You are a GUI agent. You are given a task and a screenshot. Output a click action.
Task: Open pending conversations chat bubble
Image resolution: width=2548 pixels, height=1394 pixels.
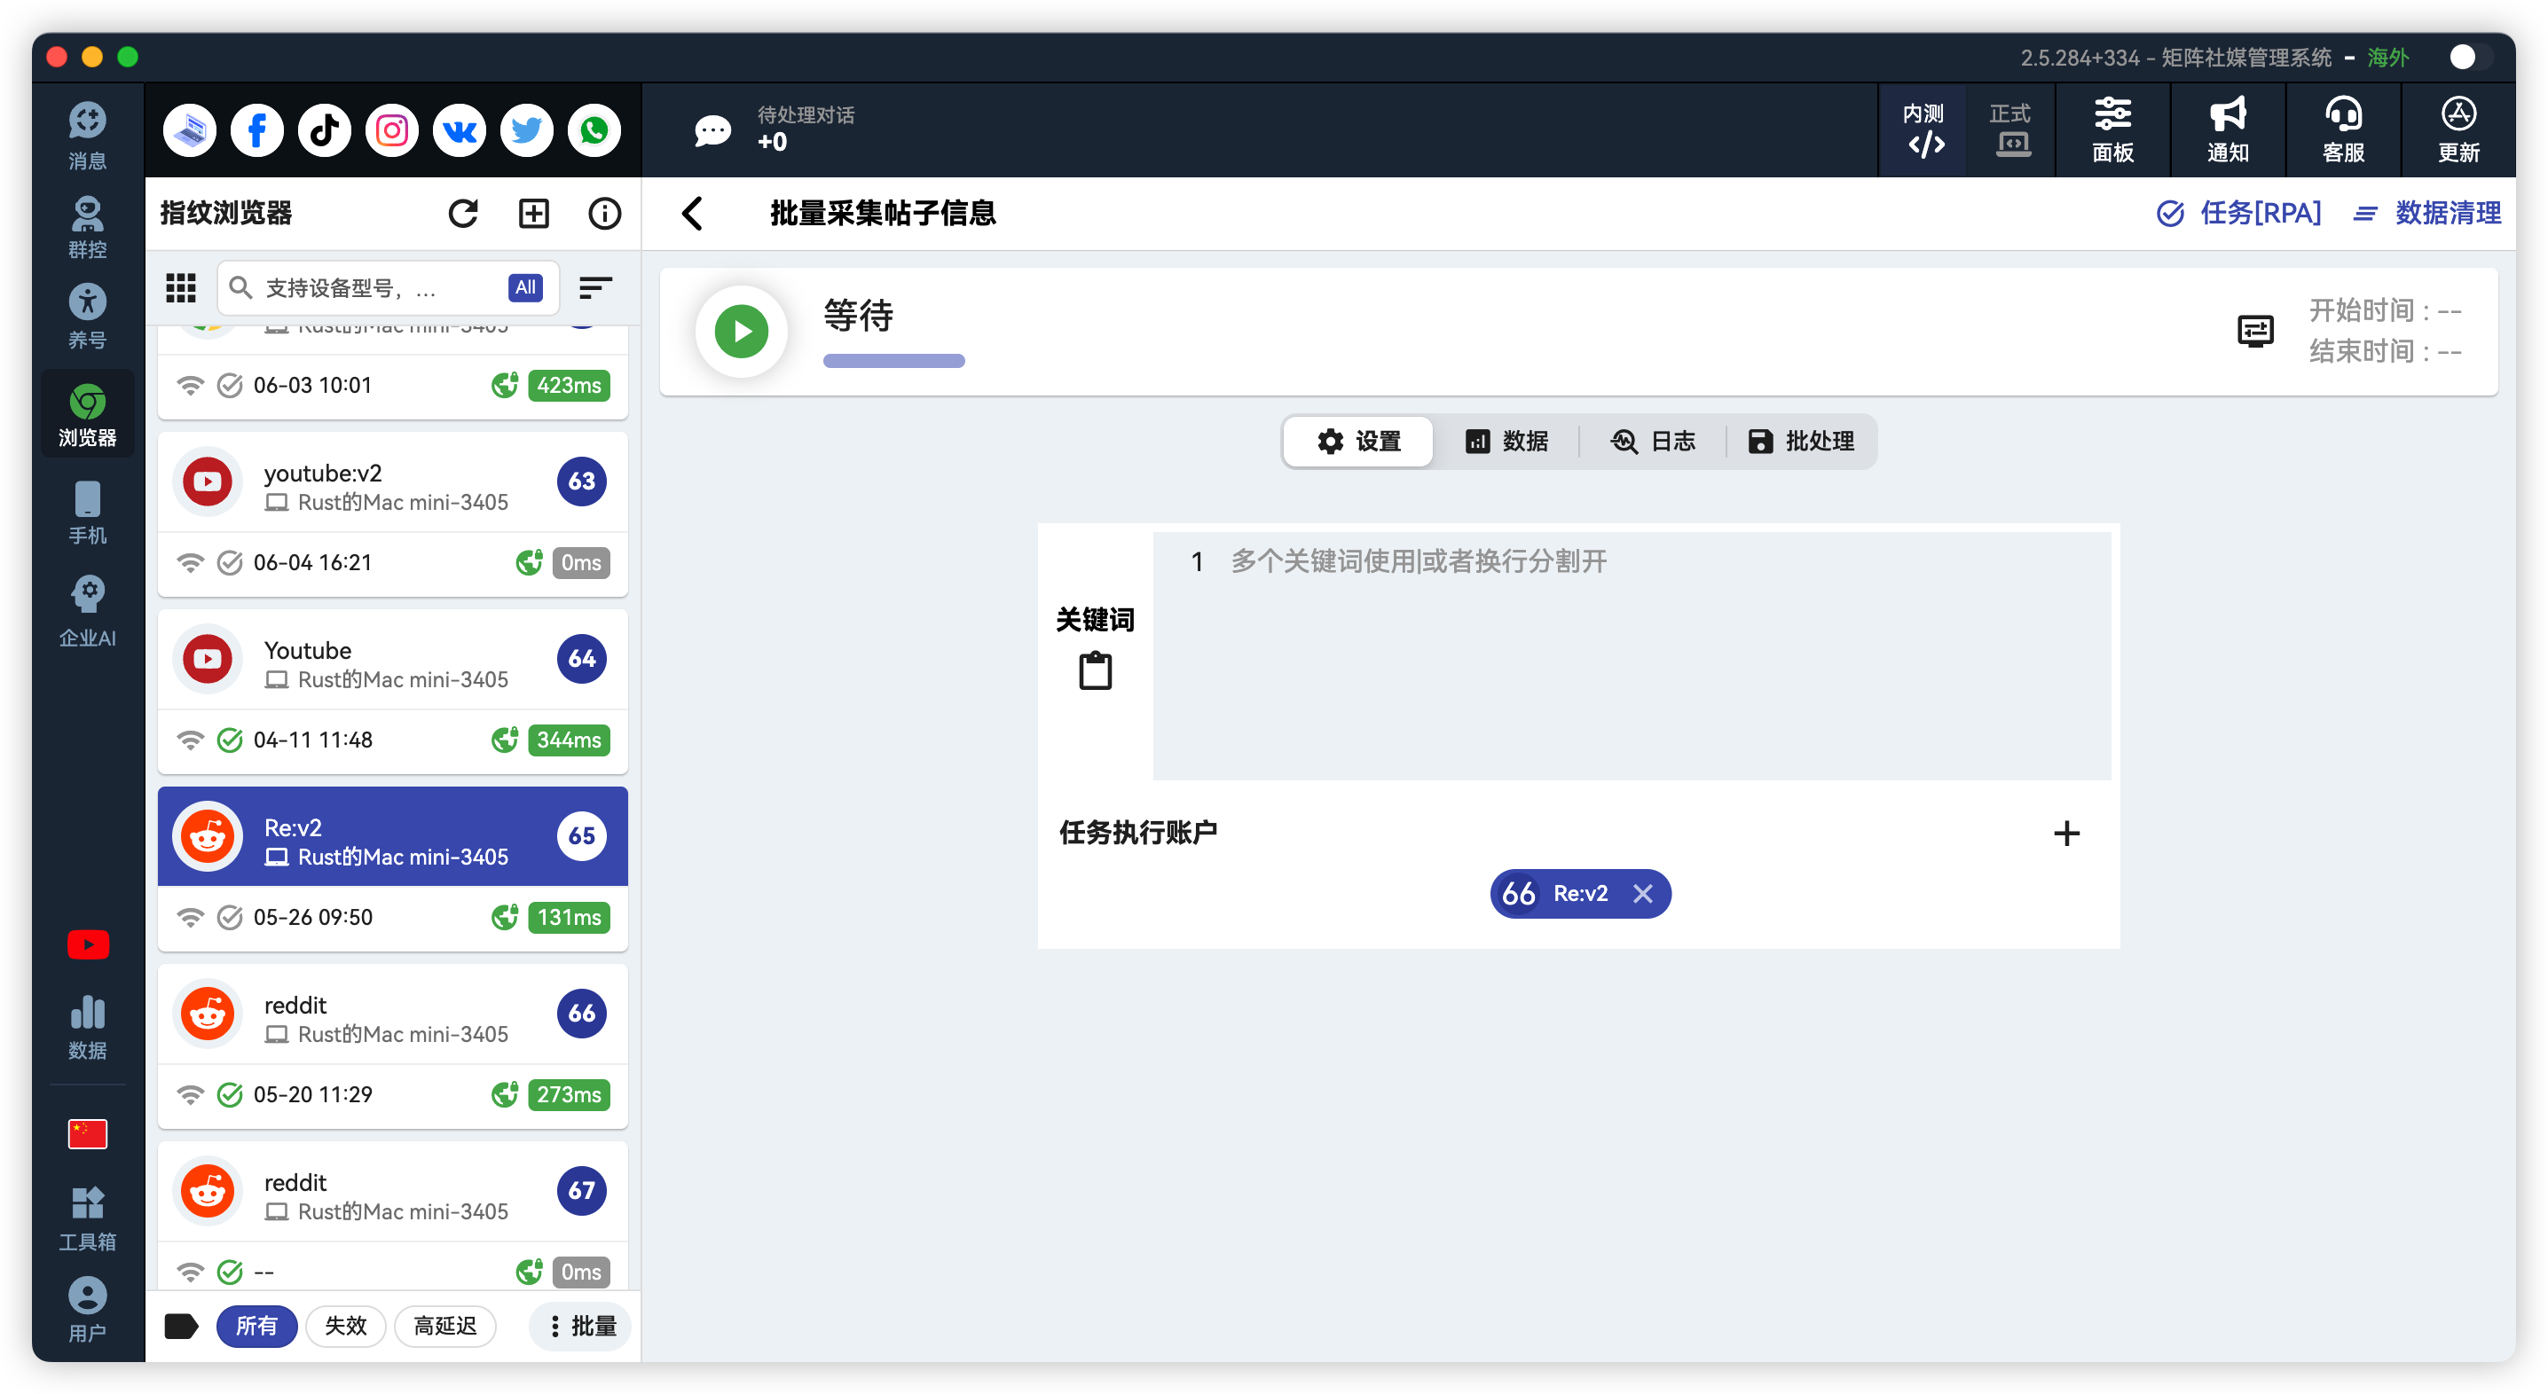point(712,130)
